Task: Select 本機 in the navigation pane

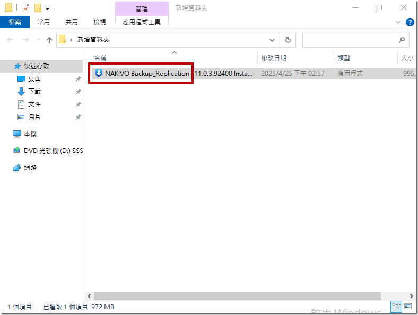Action: click(x=30, y=134)
